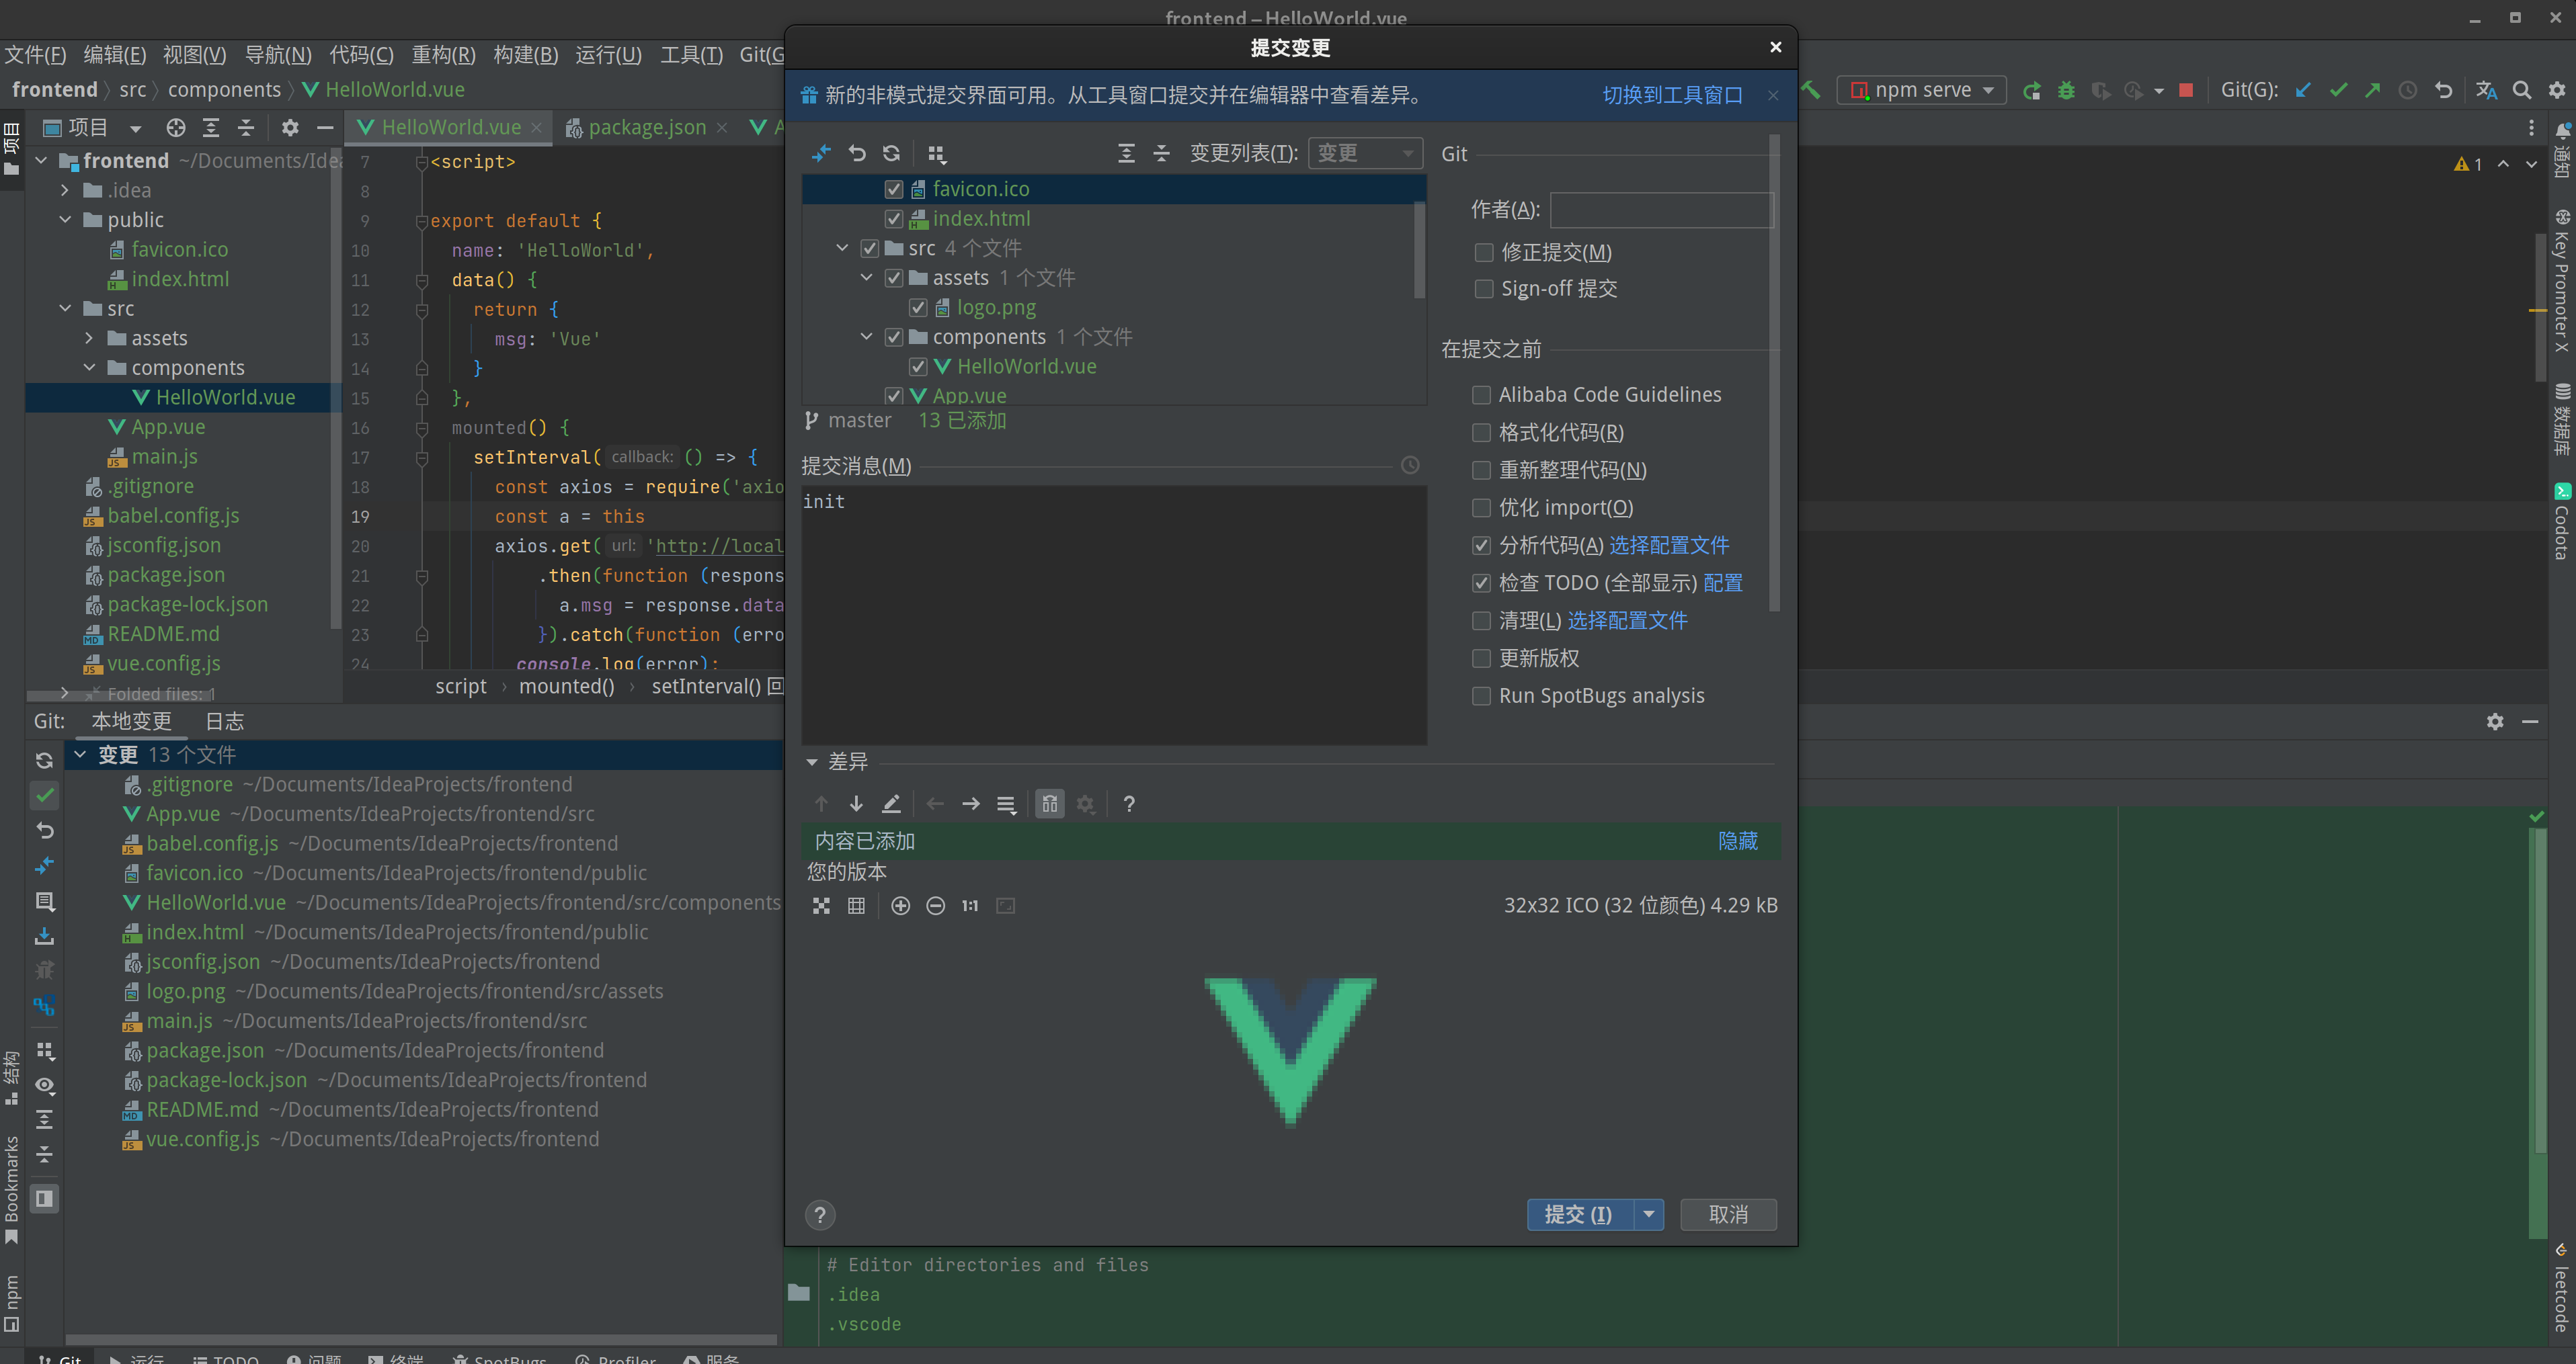Viewport: 2576px width, 1364px height.
Task: Toggle grid on image preview
Action: pyautogui.click(x=856, y=906)
